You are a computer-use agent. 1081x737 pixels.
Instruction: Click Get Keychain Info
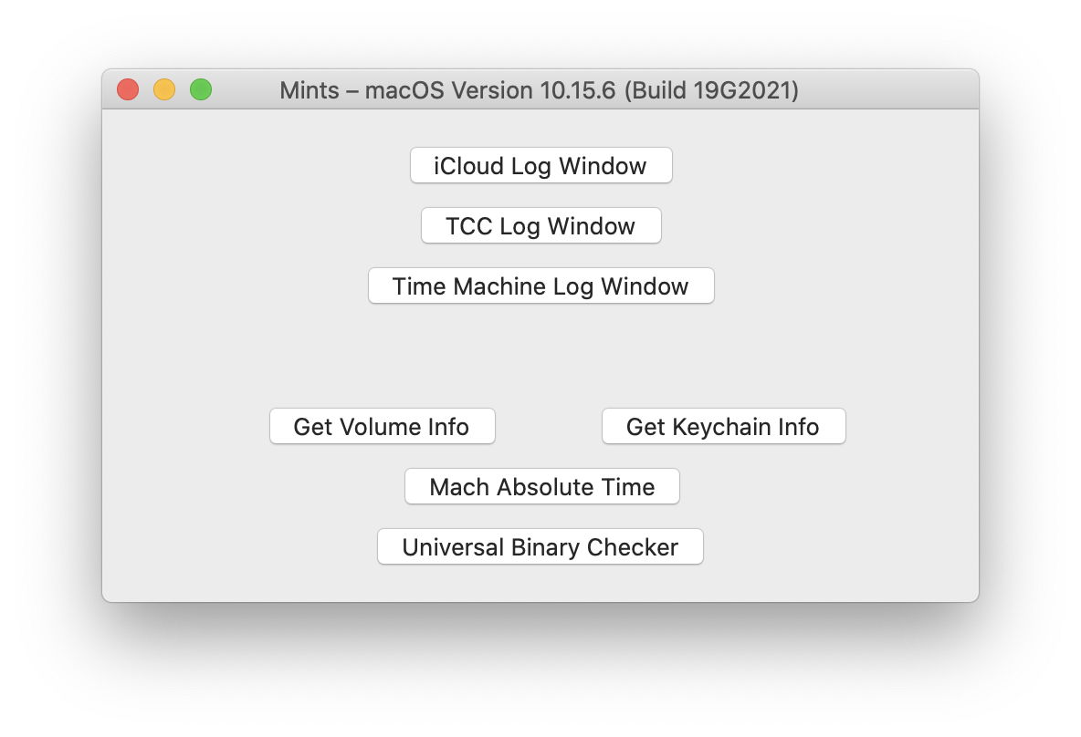coord(723,426)
